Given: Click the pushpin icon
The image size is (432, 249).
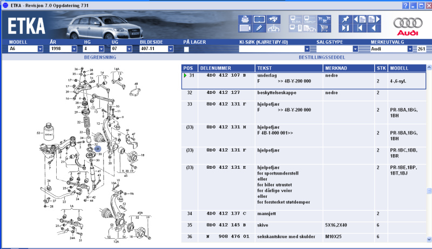Looking at the screenshot, I should pos(345,19).
